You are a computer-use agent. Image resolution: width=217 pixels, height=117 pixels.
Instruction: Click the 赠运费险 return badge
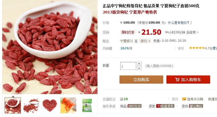[x=196, y=106]
